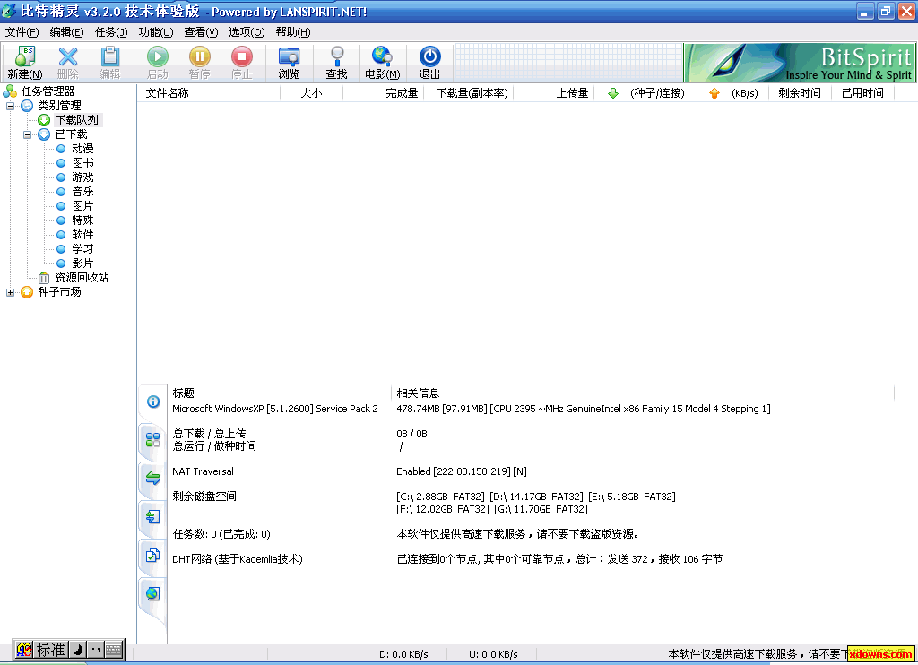The width and height of the screenshot is (918, 665).
Task: Open the 查找 search toolbar icon
Action: point(337,62)
